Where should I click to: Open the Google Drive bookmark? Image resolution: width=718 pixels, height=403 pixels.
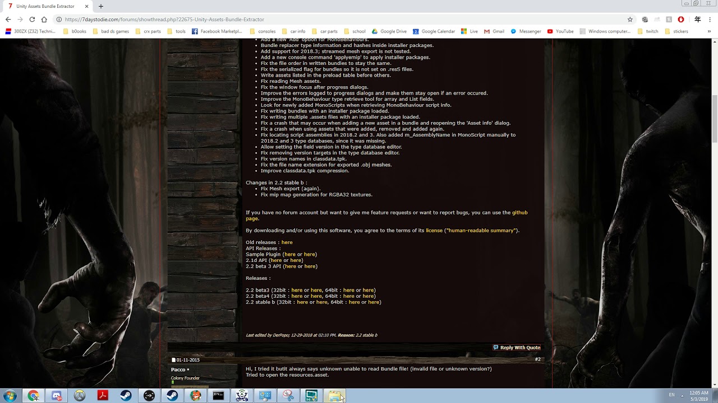389,31
